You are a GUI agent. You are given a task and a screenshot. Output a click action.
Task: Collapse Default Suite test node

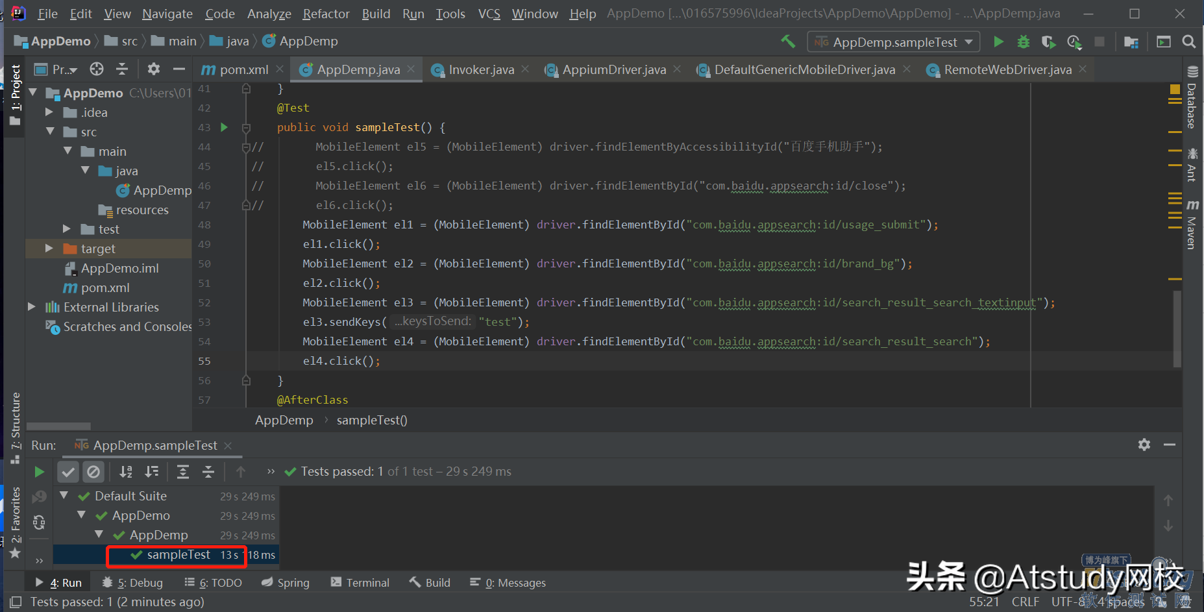(64, 496)
